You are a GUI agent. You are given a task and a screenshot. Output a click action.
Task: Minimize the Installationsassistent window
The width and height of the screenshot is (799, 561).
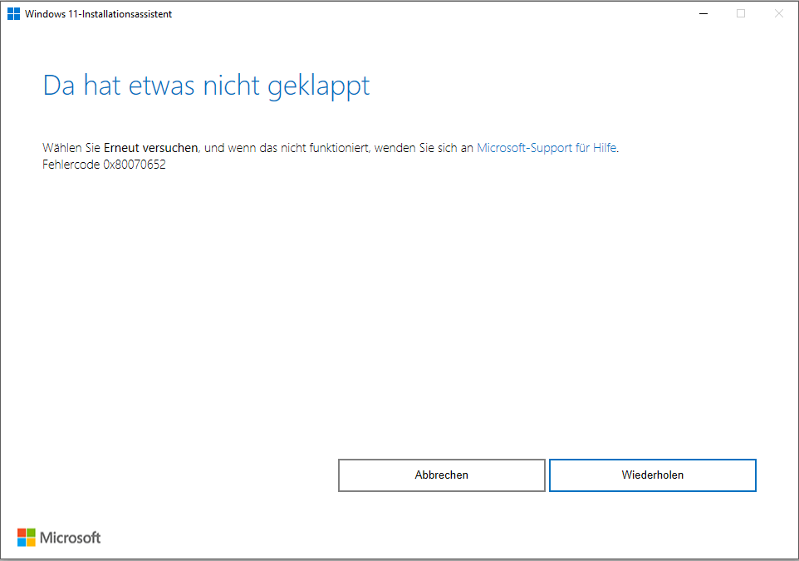(703, 14)
